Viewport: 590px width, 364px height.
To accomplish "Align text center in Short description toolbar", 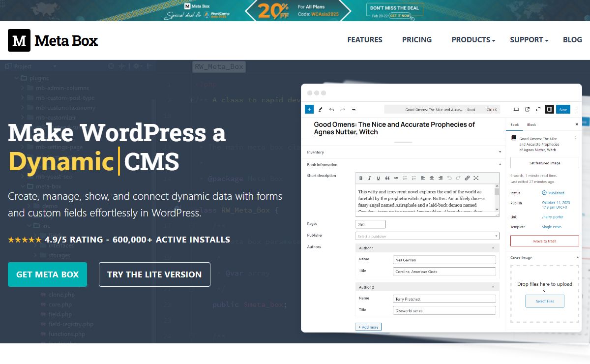I will (x=432, y=178).
